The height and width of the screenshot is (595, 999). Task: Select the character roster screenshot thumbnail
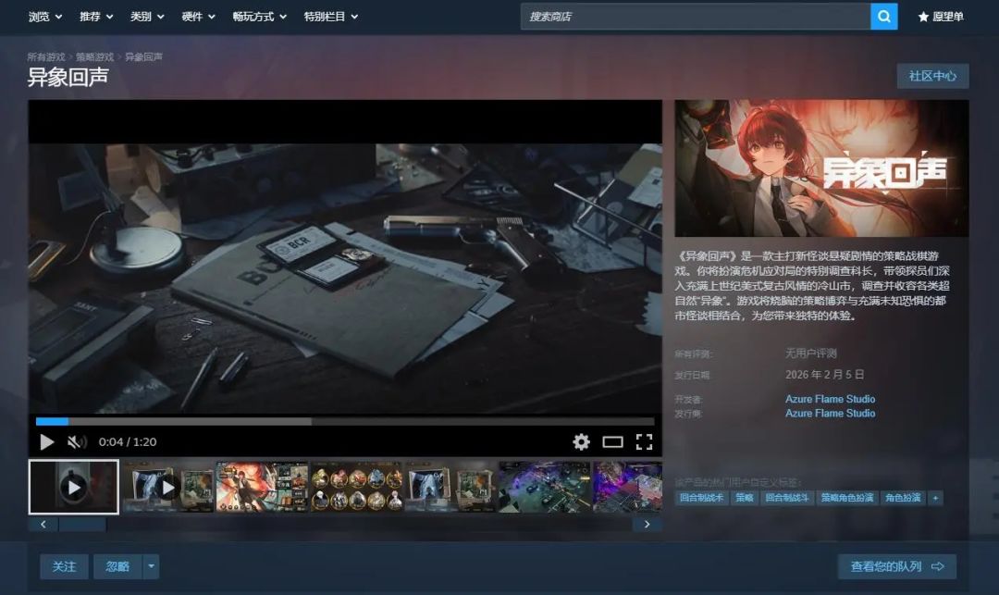coord(356,488)
